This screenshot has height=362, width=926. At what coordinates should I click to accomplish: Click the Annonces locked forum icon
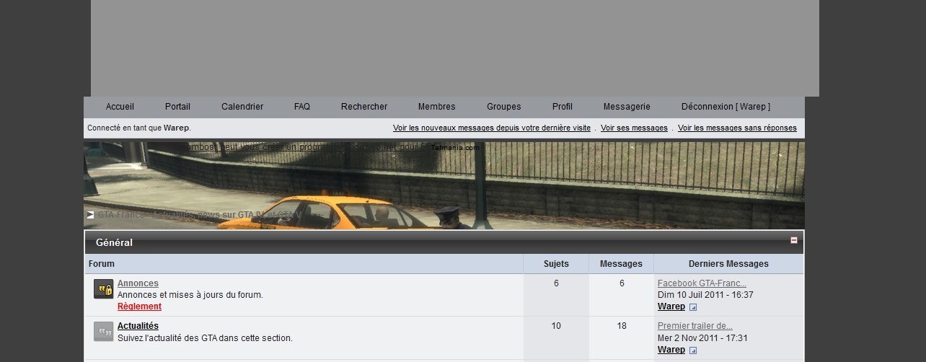click(104, 290)
